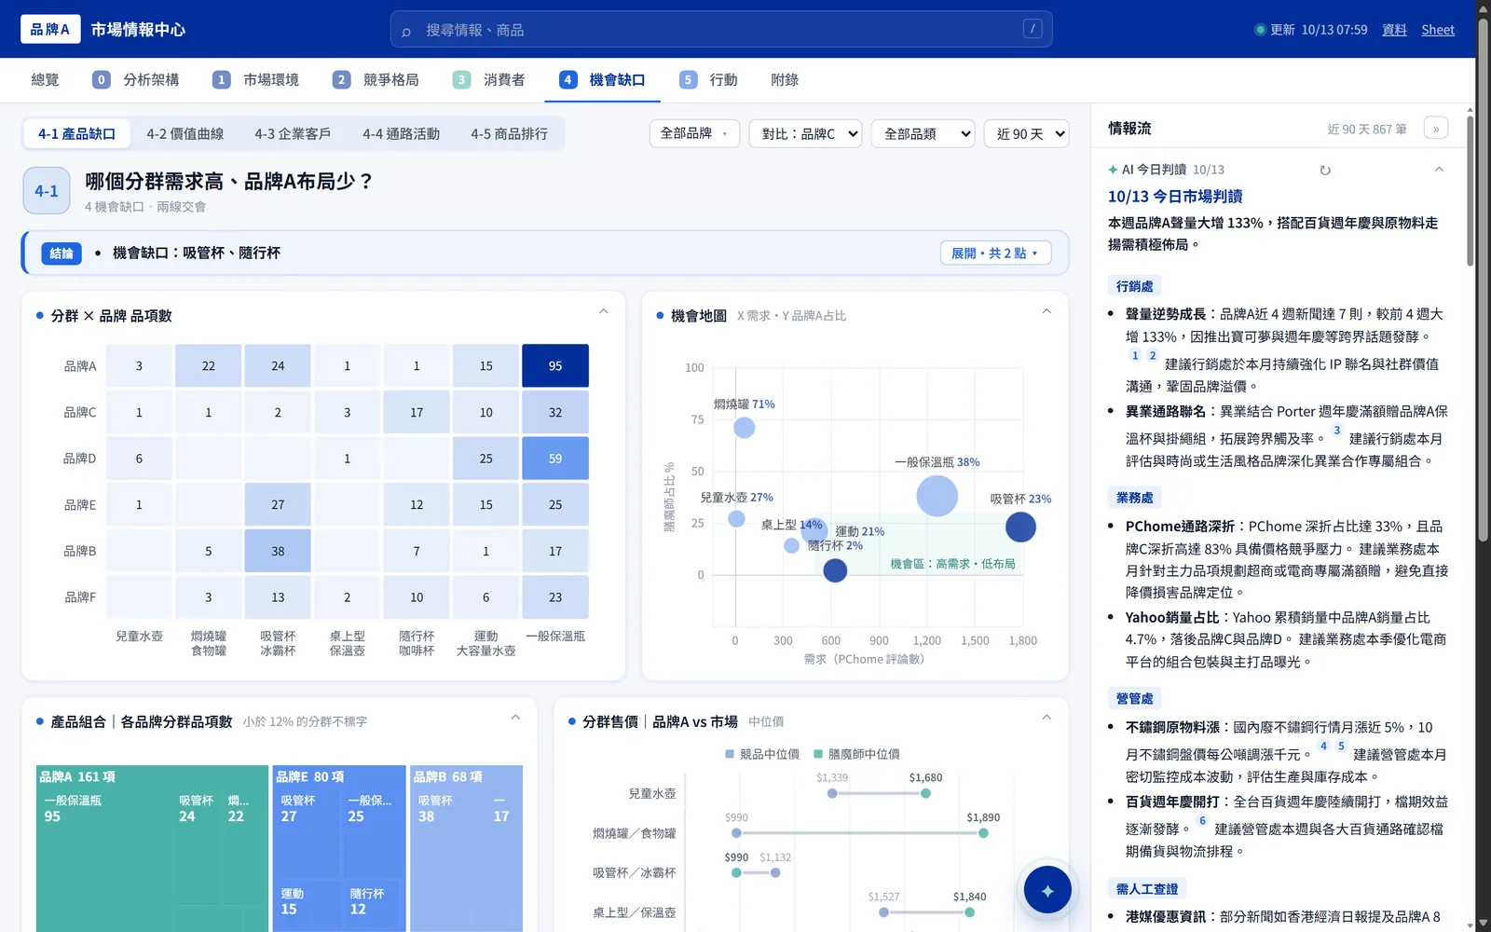Click the 搜尋情報、商品 search field
1491x932 pixels.
point(721,29)
